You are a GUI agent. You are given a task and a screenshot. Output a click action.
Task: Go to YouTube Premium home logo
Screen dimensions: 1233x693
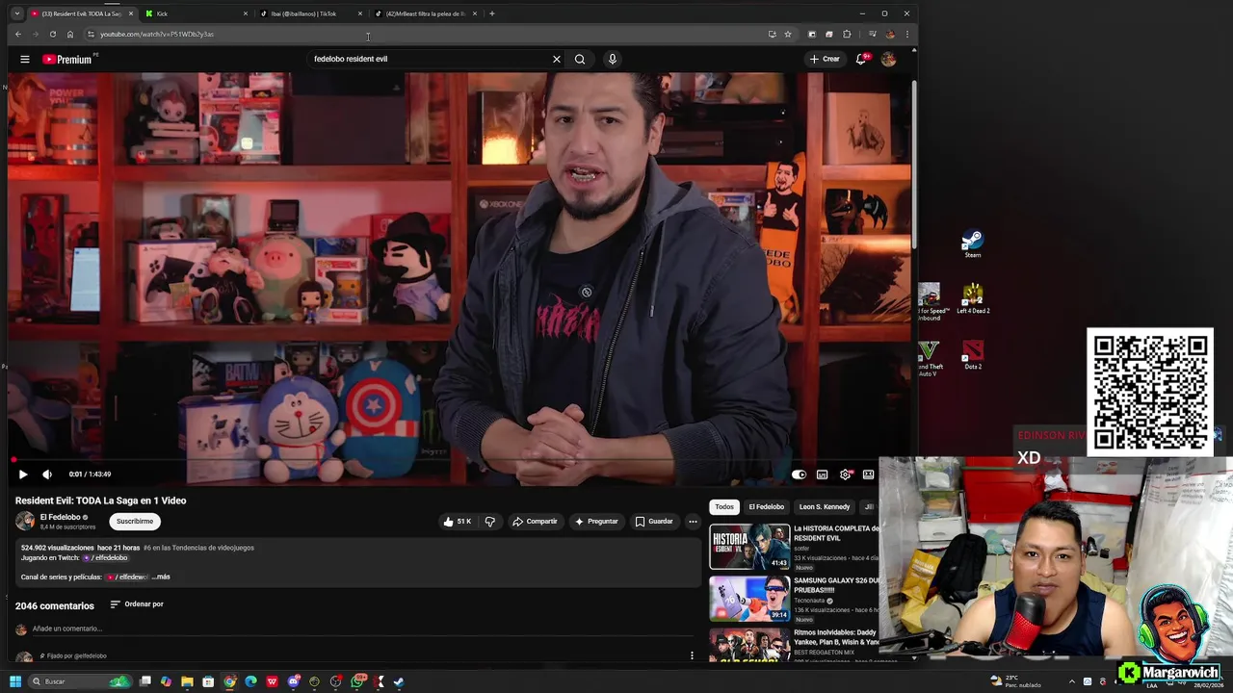[66, 60]
